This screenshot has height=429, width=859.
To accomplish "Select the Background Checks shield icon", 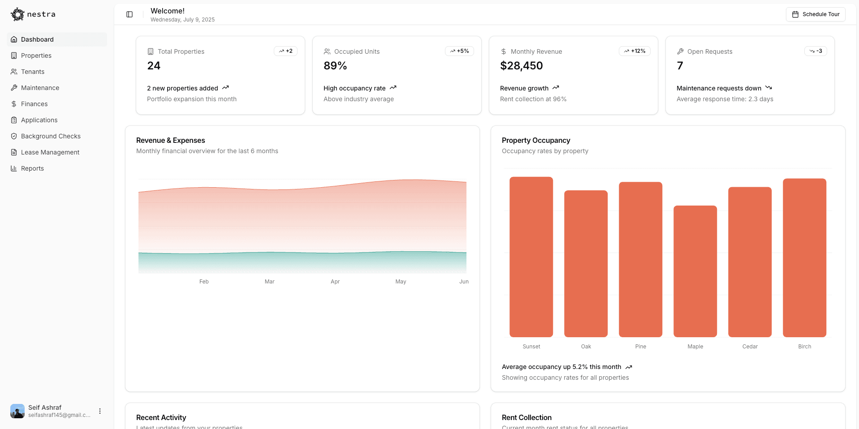I will 14,136.
